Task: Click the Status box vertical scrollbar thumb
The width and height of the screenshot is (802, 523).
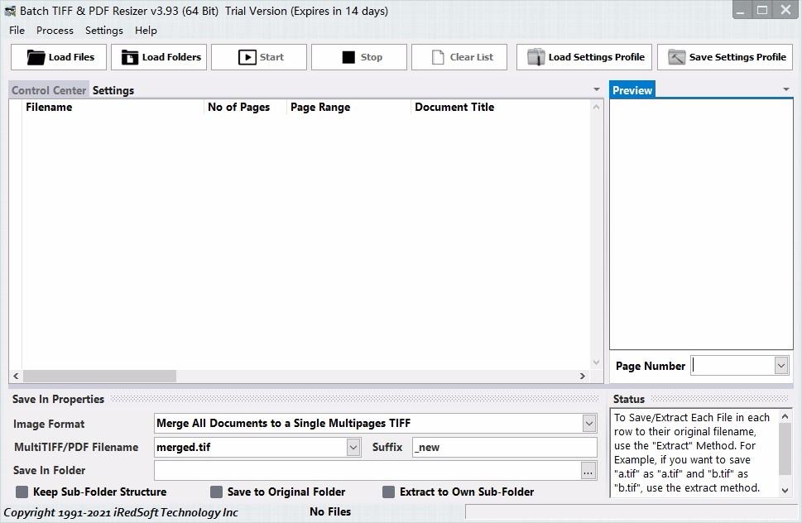Action: tap(785, 449)
